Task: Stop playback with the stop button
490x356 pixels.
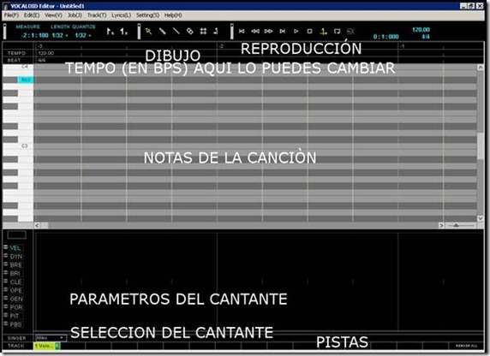Action: click(309, 31)
